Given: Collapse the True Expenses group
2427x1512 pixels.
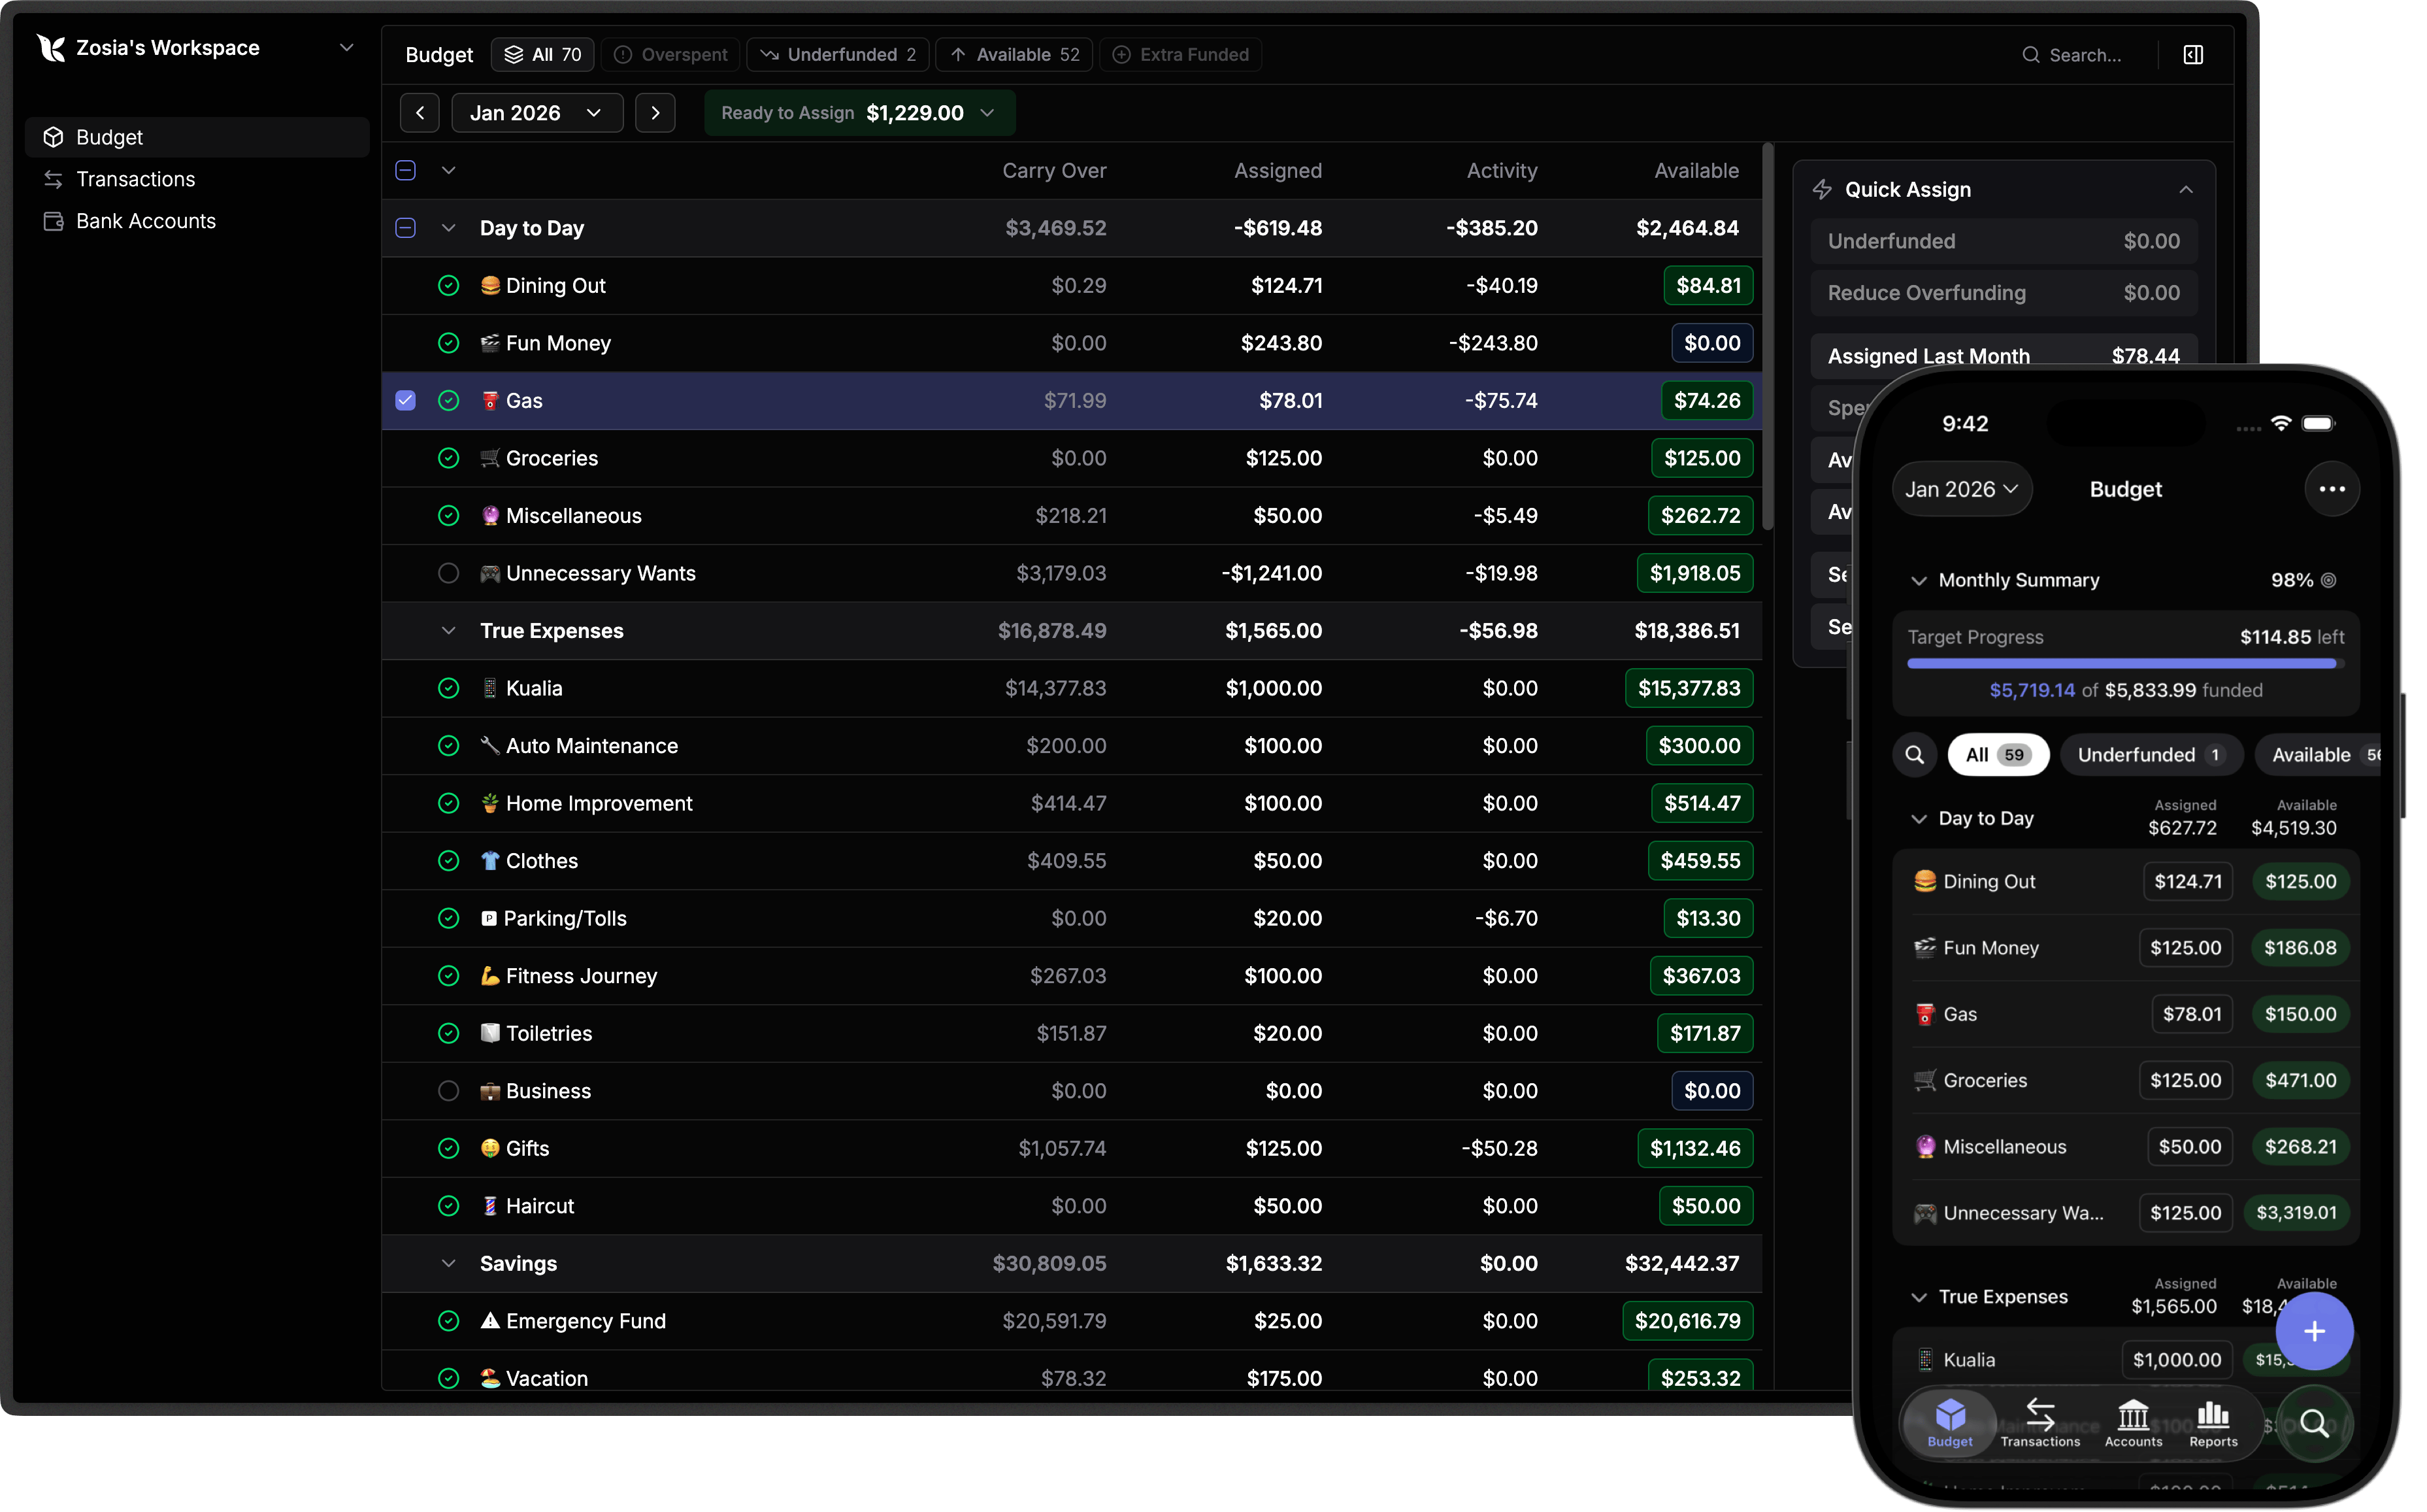Looking at the screenshot, I should pos(448,630).
